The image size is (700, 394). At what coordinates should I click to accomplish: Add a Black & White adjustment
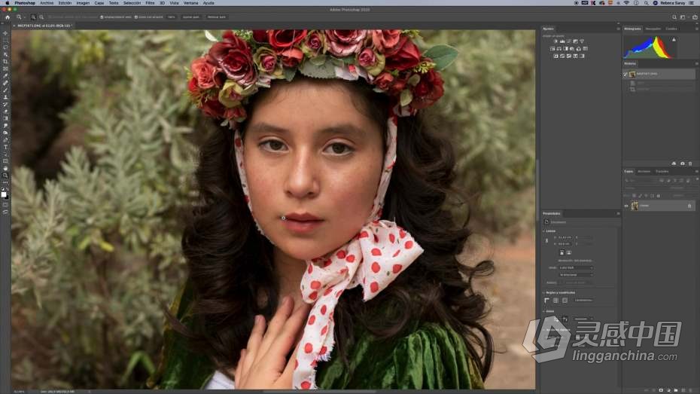click(x=565, y=49)
